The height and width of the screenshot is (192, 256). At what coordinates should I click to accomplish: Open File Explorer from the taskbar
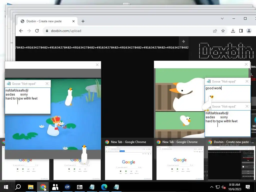(30, 187)
